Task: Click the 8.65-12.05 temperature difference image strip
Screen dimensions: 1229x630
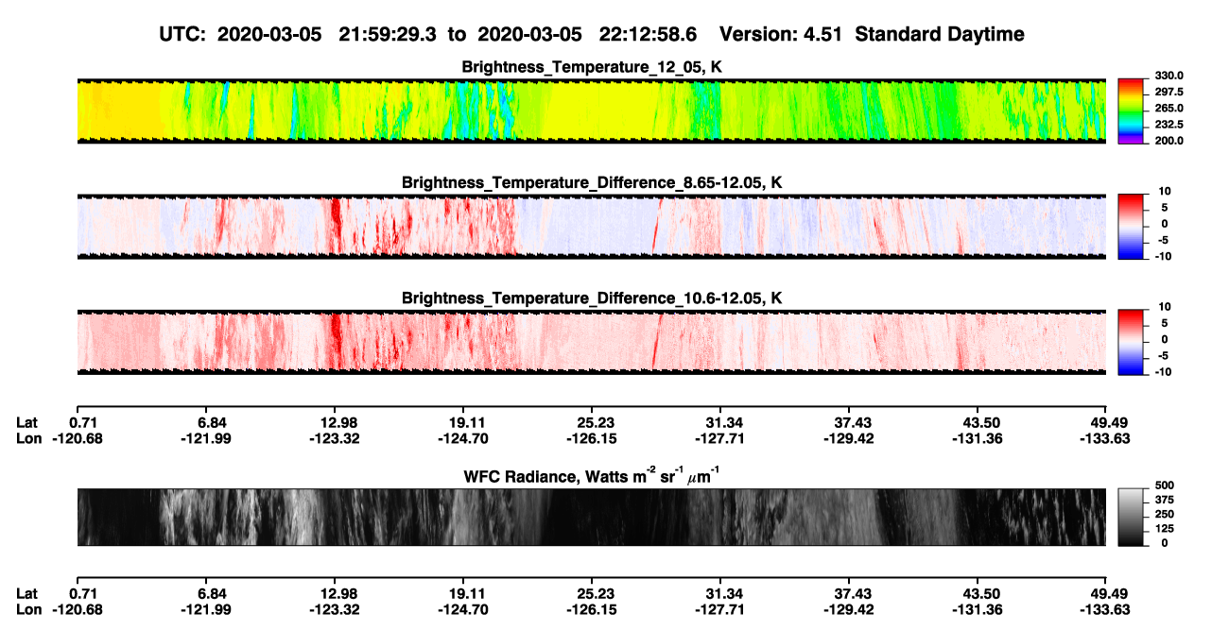Action: 591,227
